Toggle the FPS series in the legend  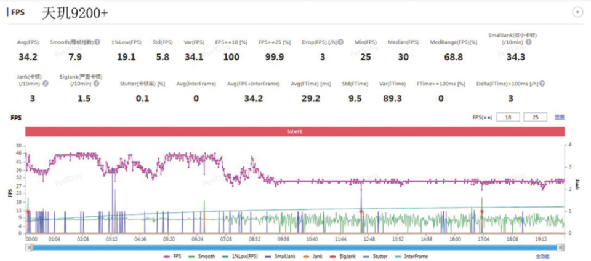pyautogui.click(x=173, y=257)
